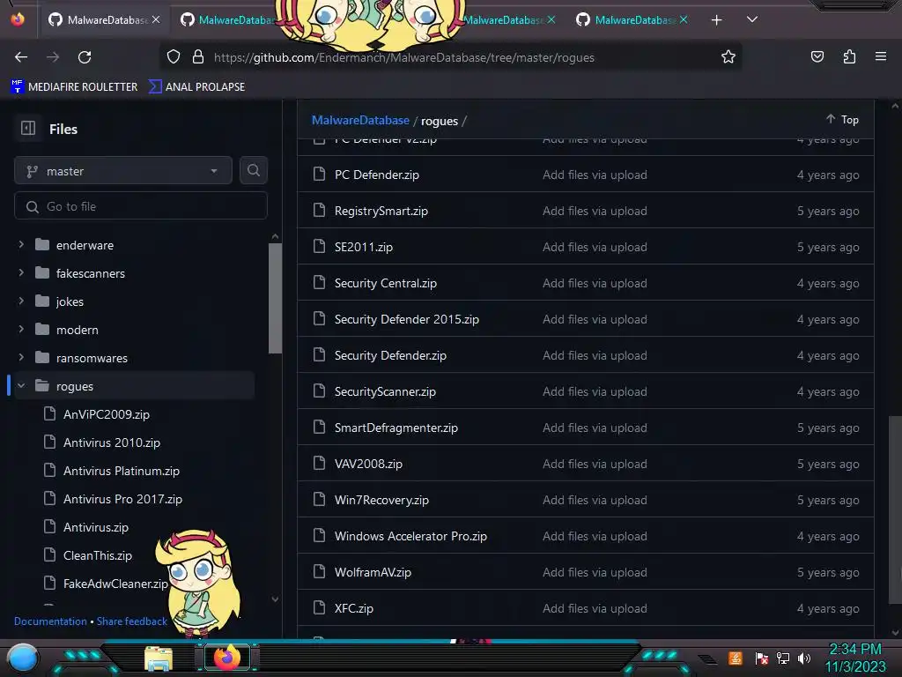Screen dimensions: 902x677
Task: Collapse the Files side panel icon
Action: (28, 129)
